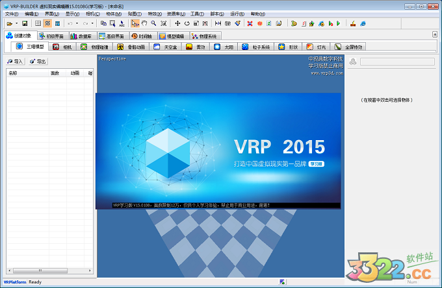Click the mirror object icon
This screenshot has width=442, height=288.
coord(205,23)
